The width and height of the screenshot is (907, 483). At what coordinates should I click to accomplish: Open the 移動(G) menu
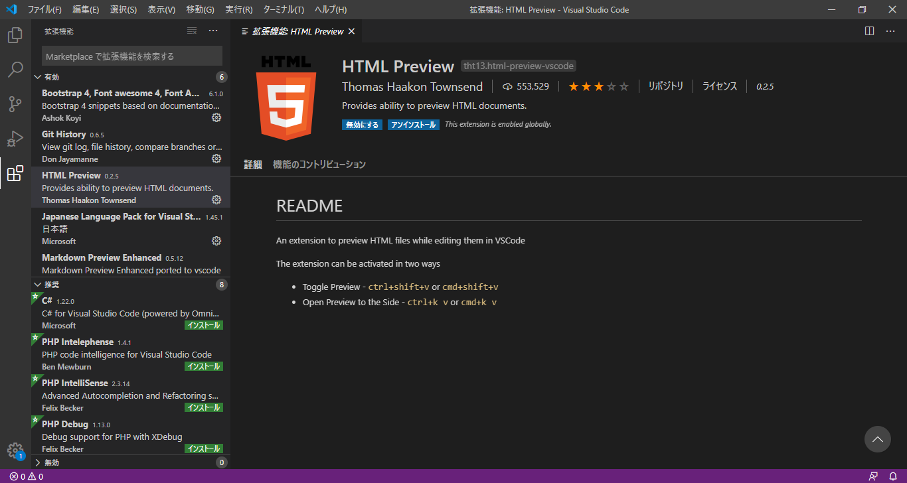click(200, 9)
